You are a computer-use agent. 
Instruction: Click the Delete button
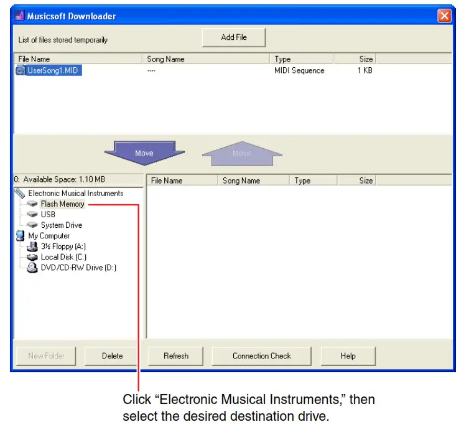[x=112, y=356]
